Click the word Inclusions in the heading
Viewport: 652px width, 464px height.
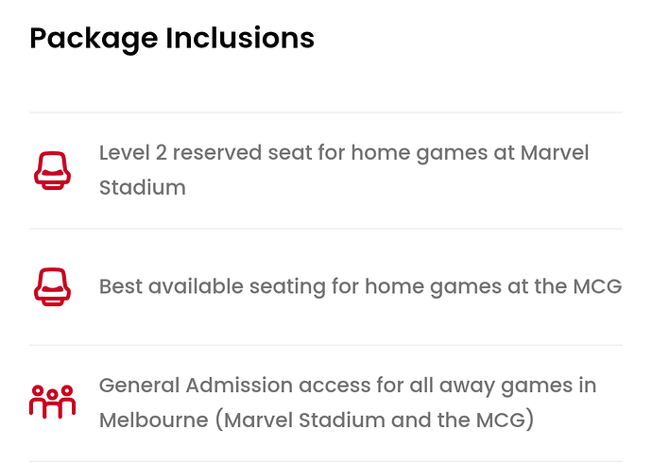click(240, 38)
